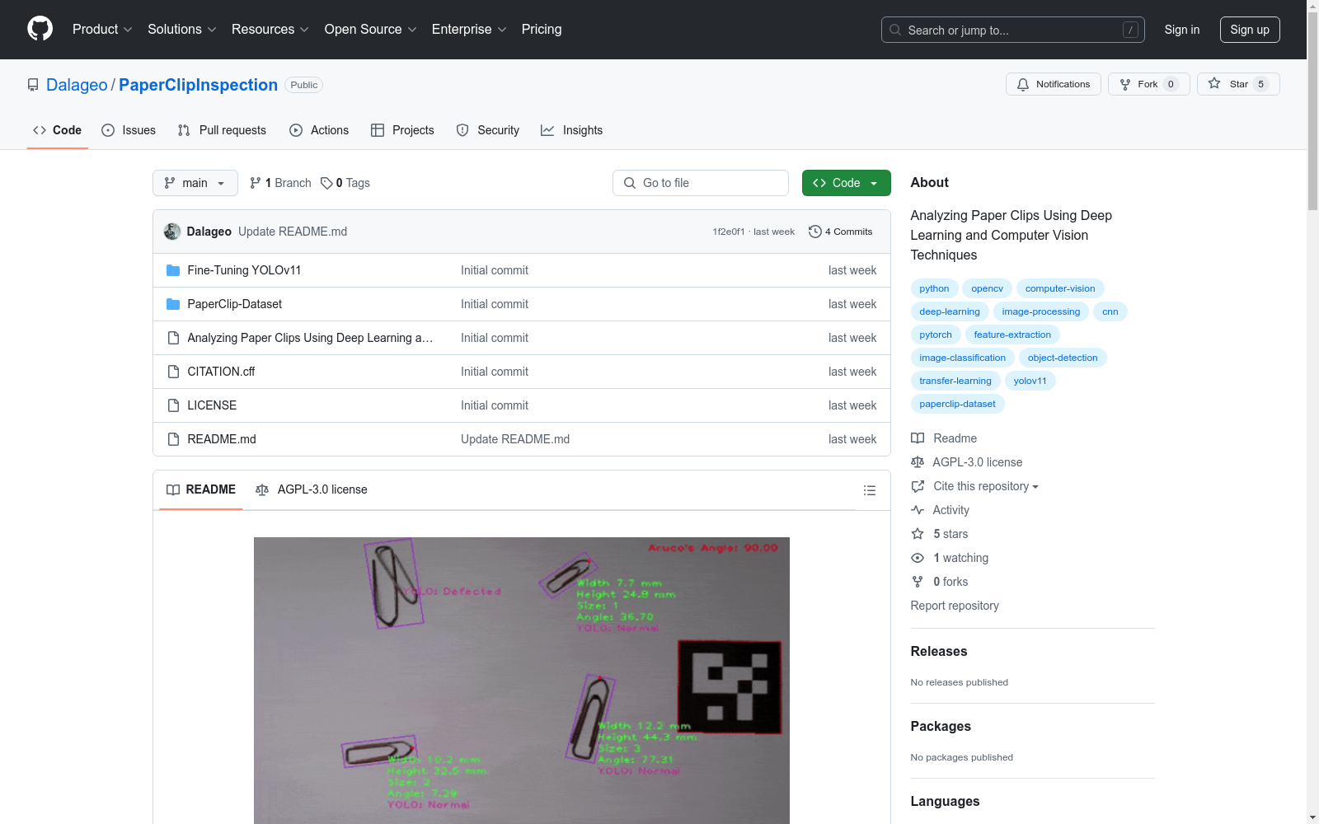1319x824 pixels.
Task: Switch to the Pull requests tab
Action: 222,130
